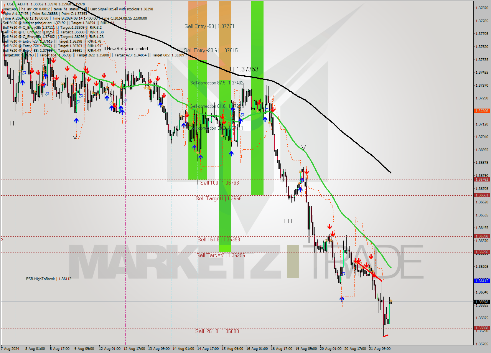
Task: Click the 1.36205 price scale value
Action: (x=482, y=266)
